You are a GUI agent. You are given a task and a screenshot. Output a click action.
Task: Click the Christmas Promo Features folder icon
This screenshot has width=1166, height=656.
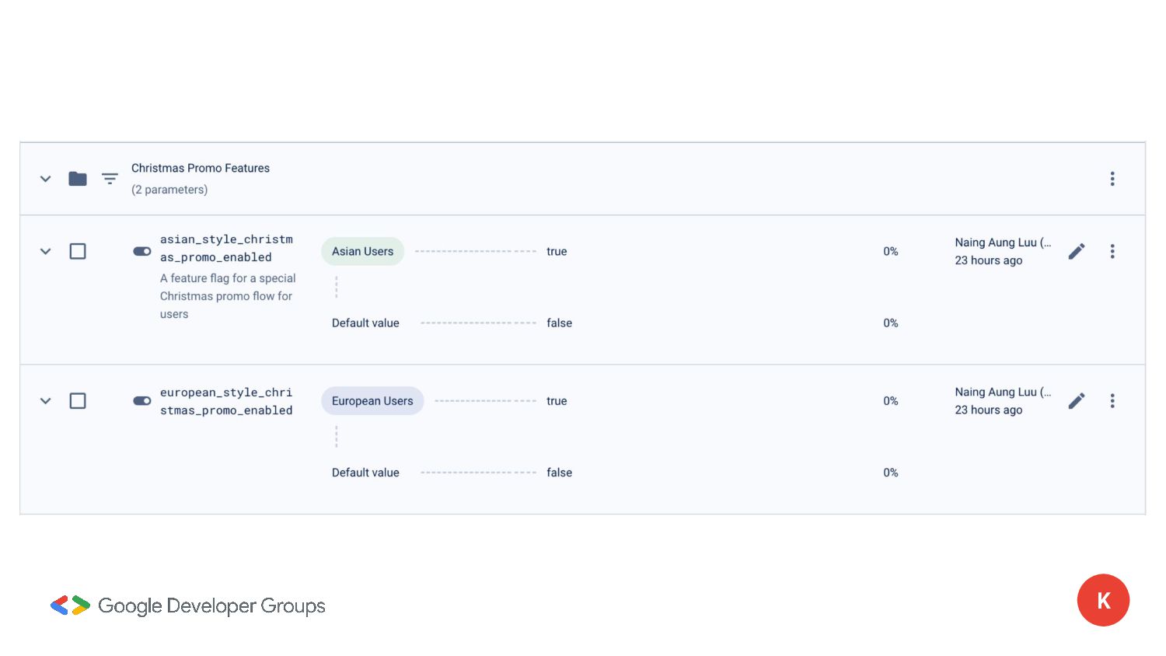click(x=78, y=179)
